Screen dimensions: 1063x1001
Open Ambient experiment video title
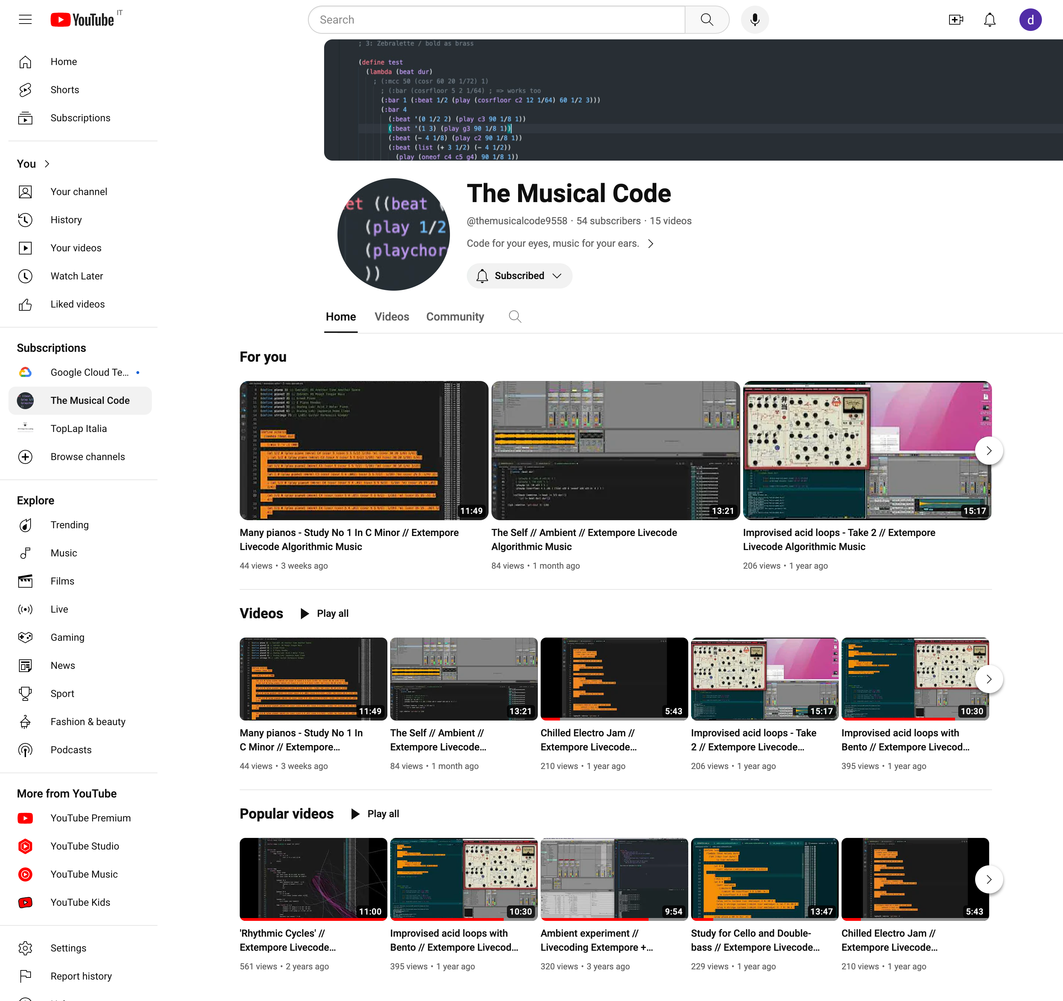click(597, 940)
